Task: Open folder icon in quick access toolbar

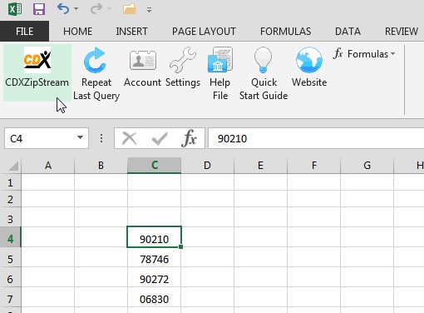Action: 129,9
